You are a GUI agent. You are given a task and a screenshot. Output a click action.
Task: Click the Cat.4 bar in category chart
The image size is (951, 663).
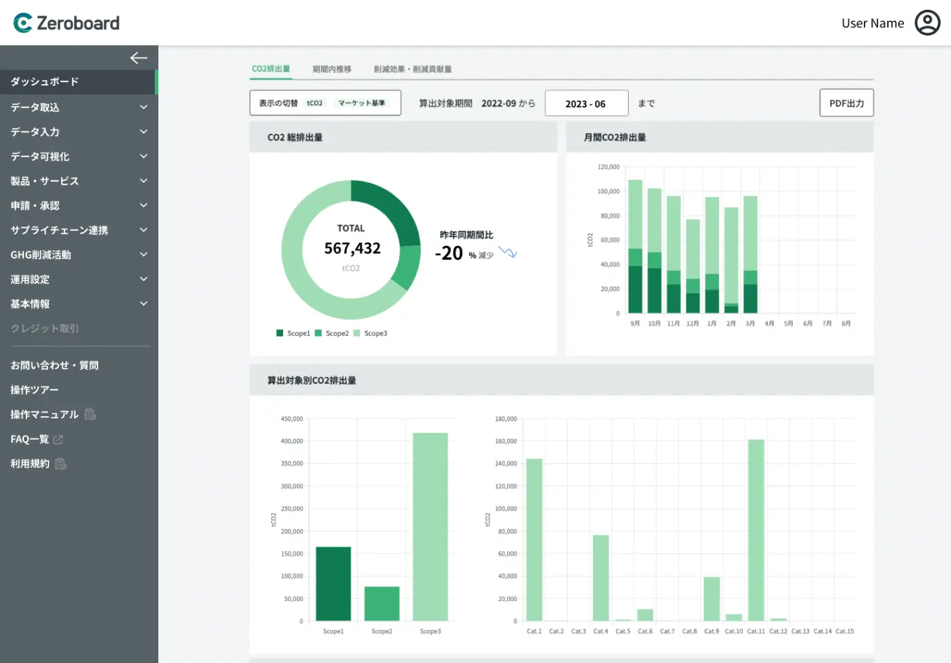pyautogui.click(x=601, y=578)
